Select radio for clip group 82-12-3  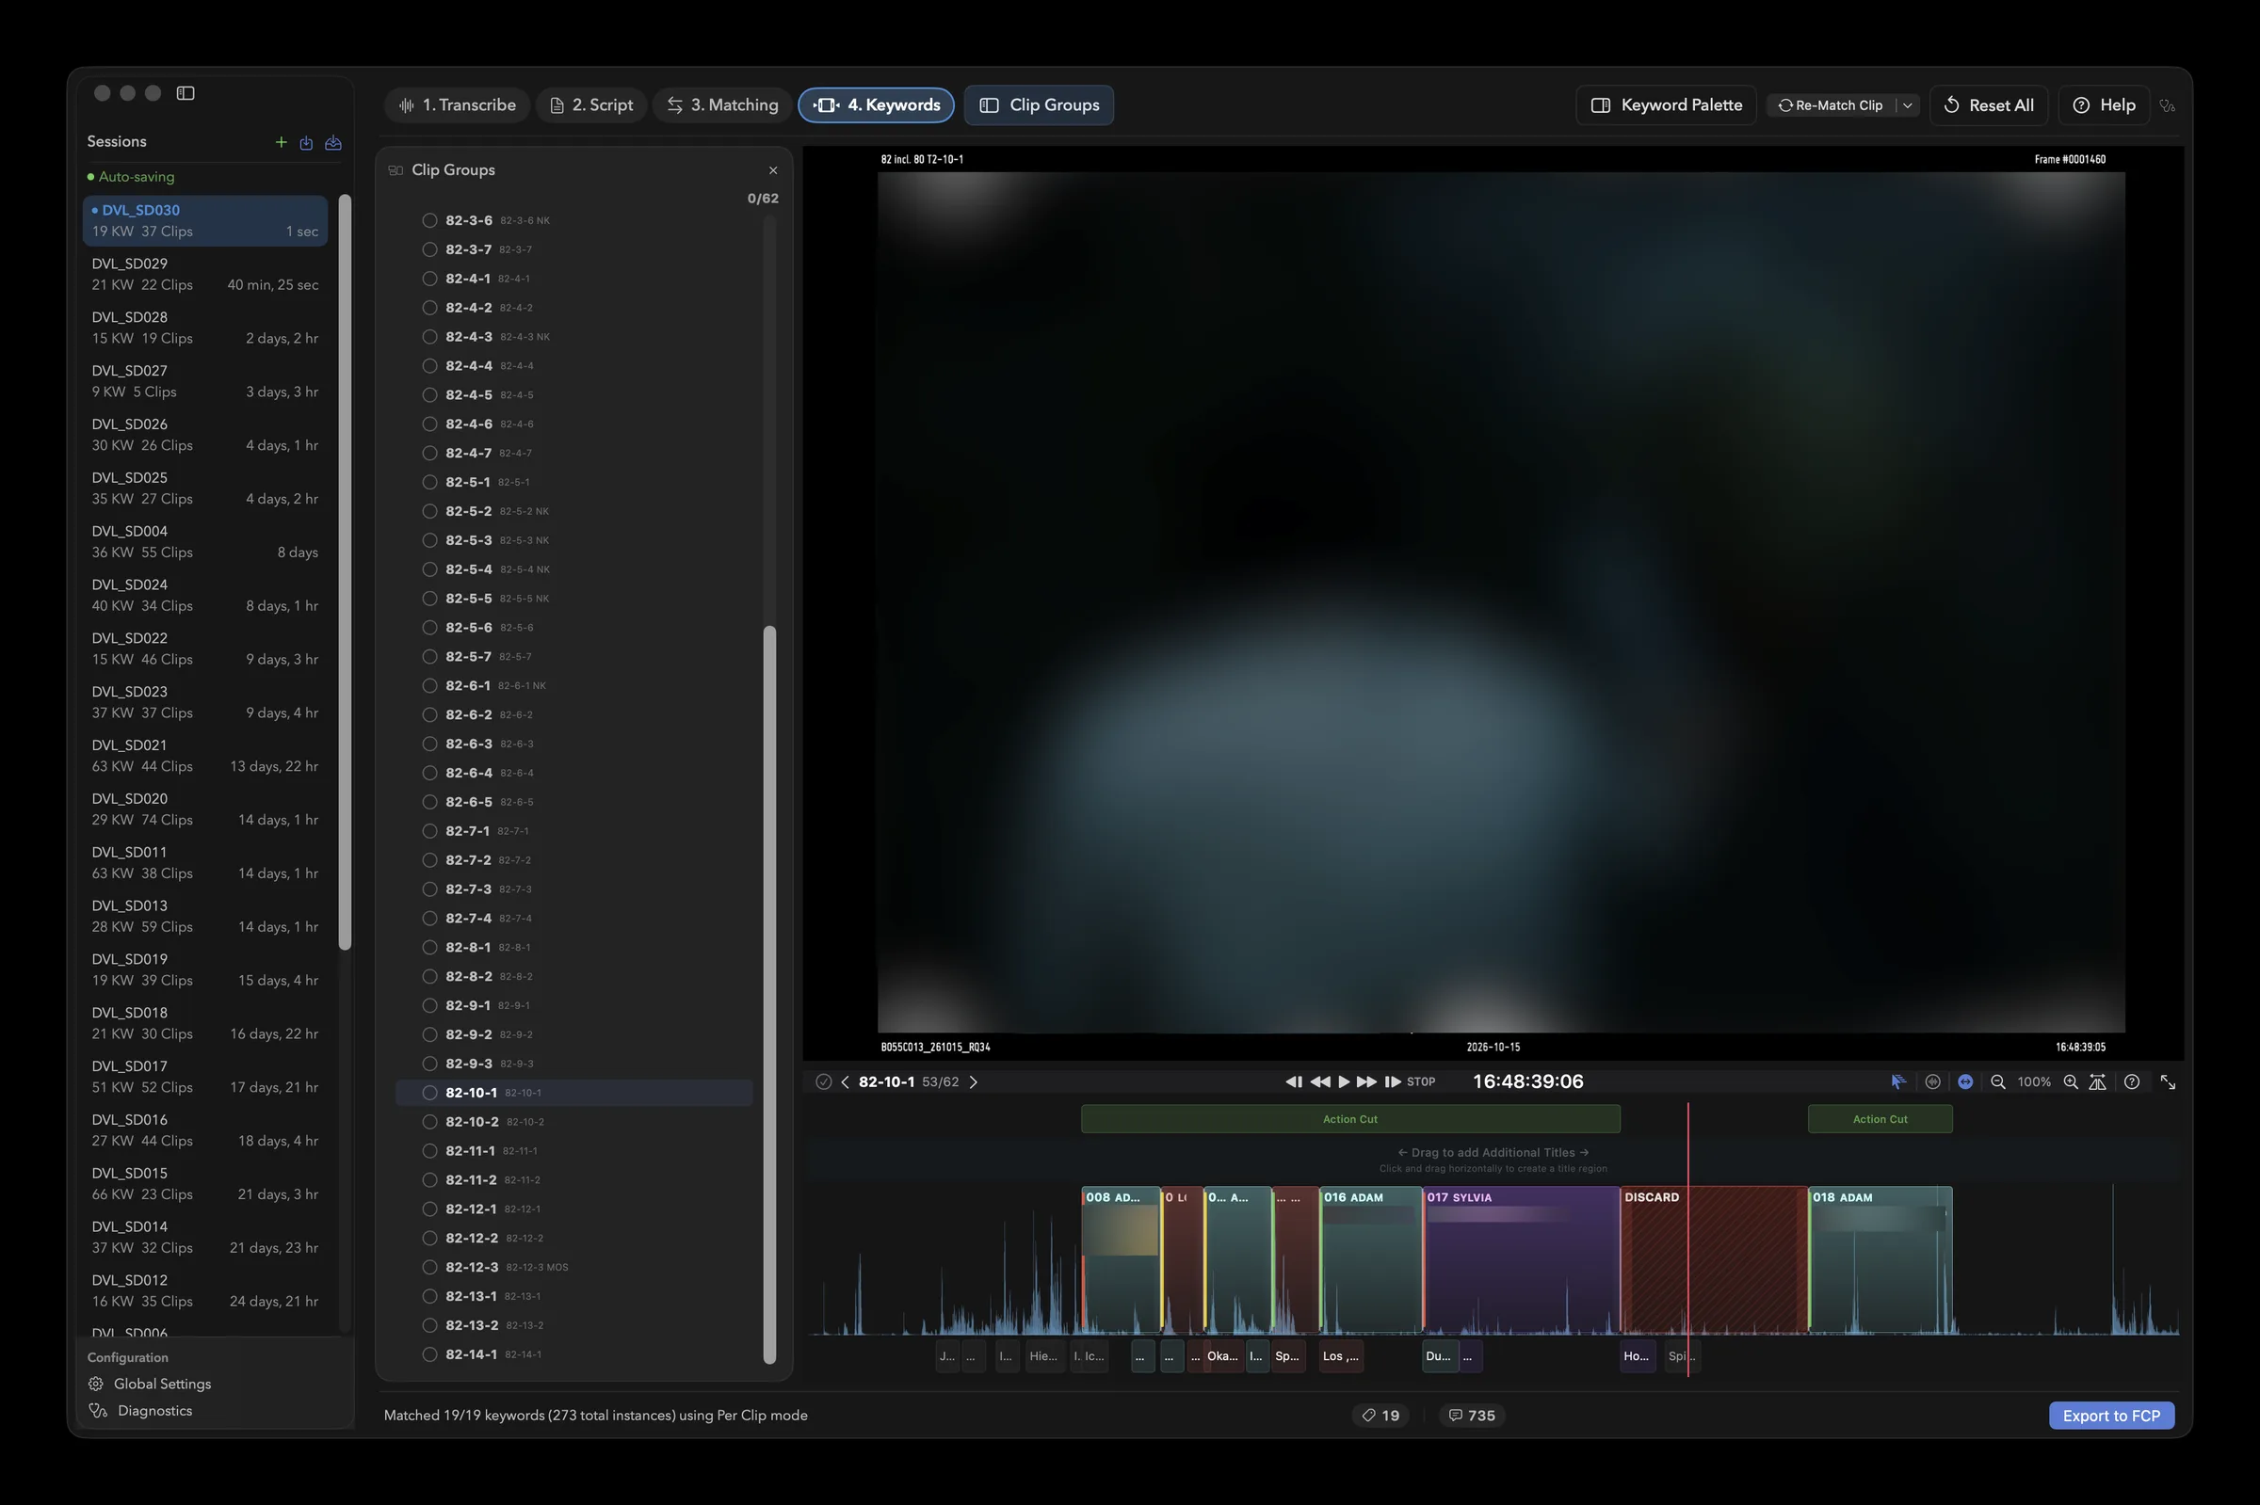[429, 1267]
